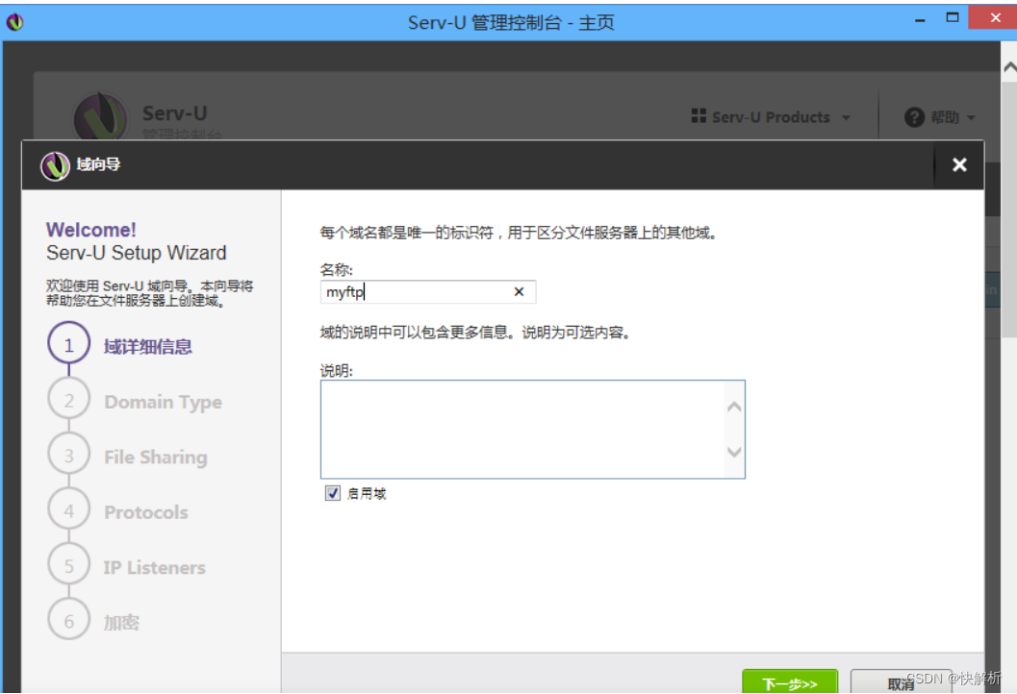Click the help question mark icon
The image size is (1017, 694).
914,117
